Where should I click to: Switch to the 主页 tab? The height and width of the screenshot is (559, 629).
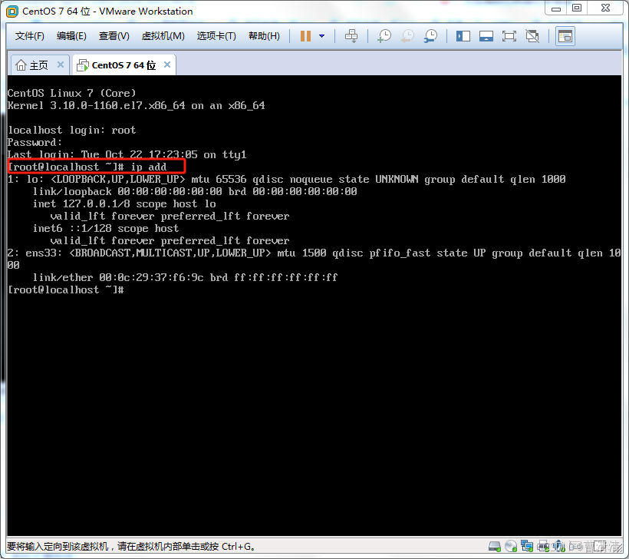tap(34, 64)
